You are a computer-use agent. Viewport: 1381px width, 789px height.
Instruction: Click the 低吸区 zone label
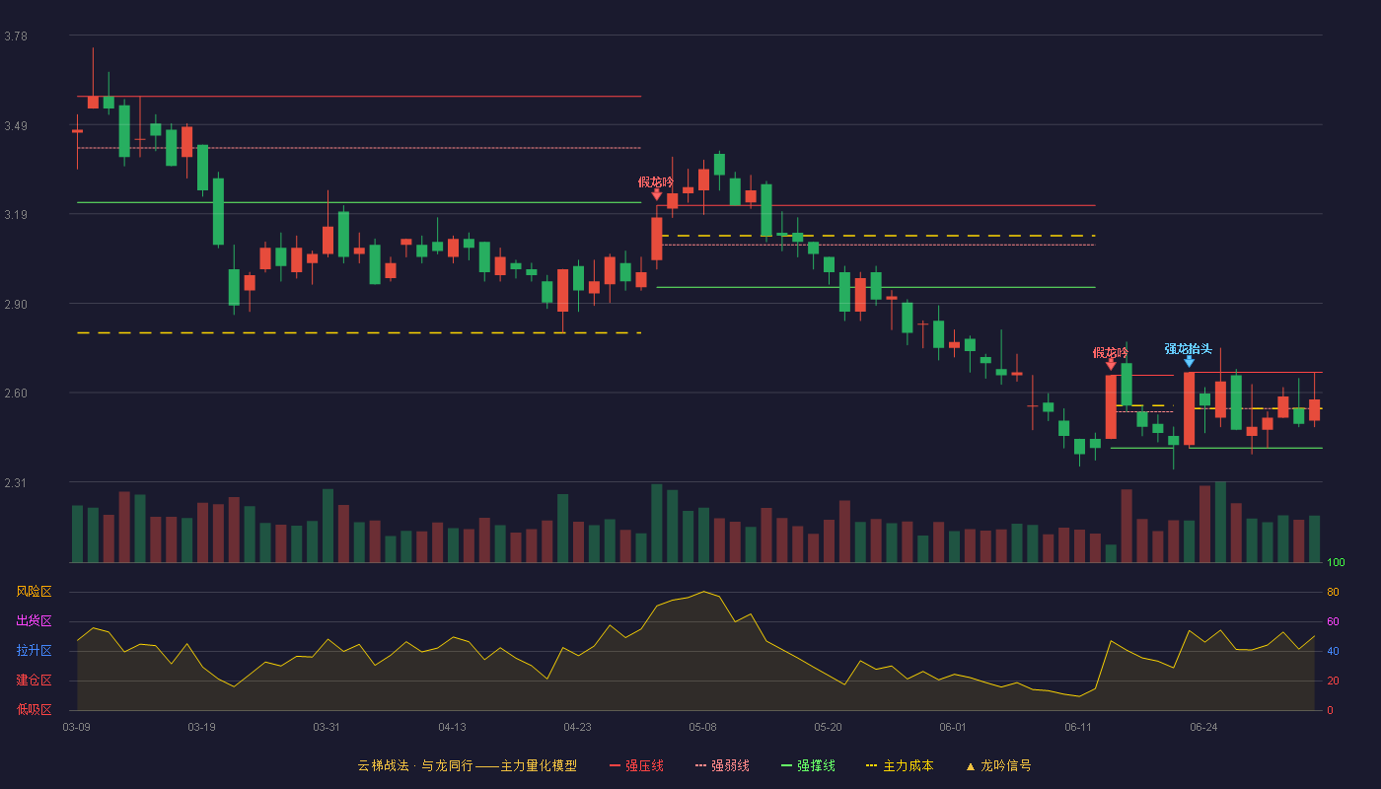pyautogui.click(x=34, y=710)
